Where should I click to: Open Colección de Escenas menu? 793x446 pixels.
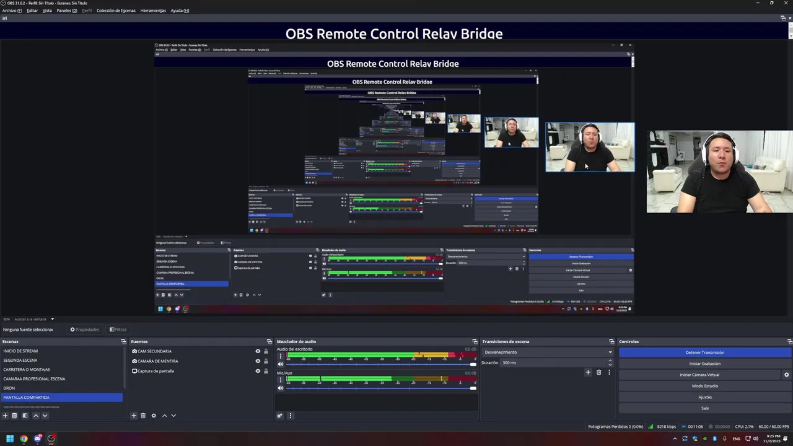click(x=116, y=11)
